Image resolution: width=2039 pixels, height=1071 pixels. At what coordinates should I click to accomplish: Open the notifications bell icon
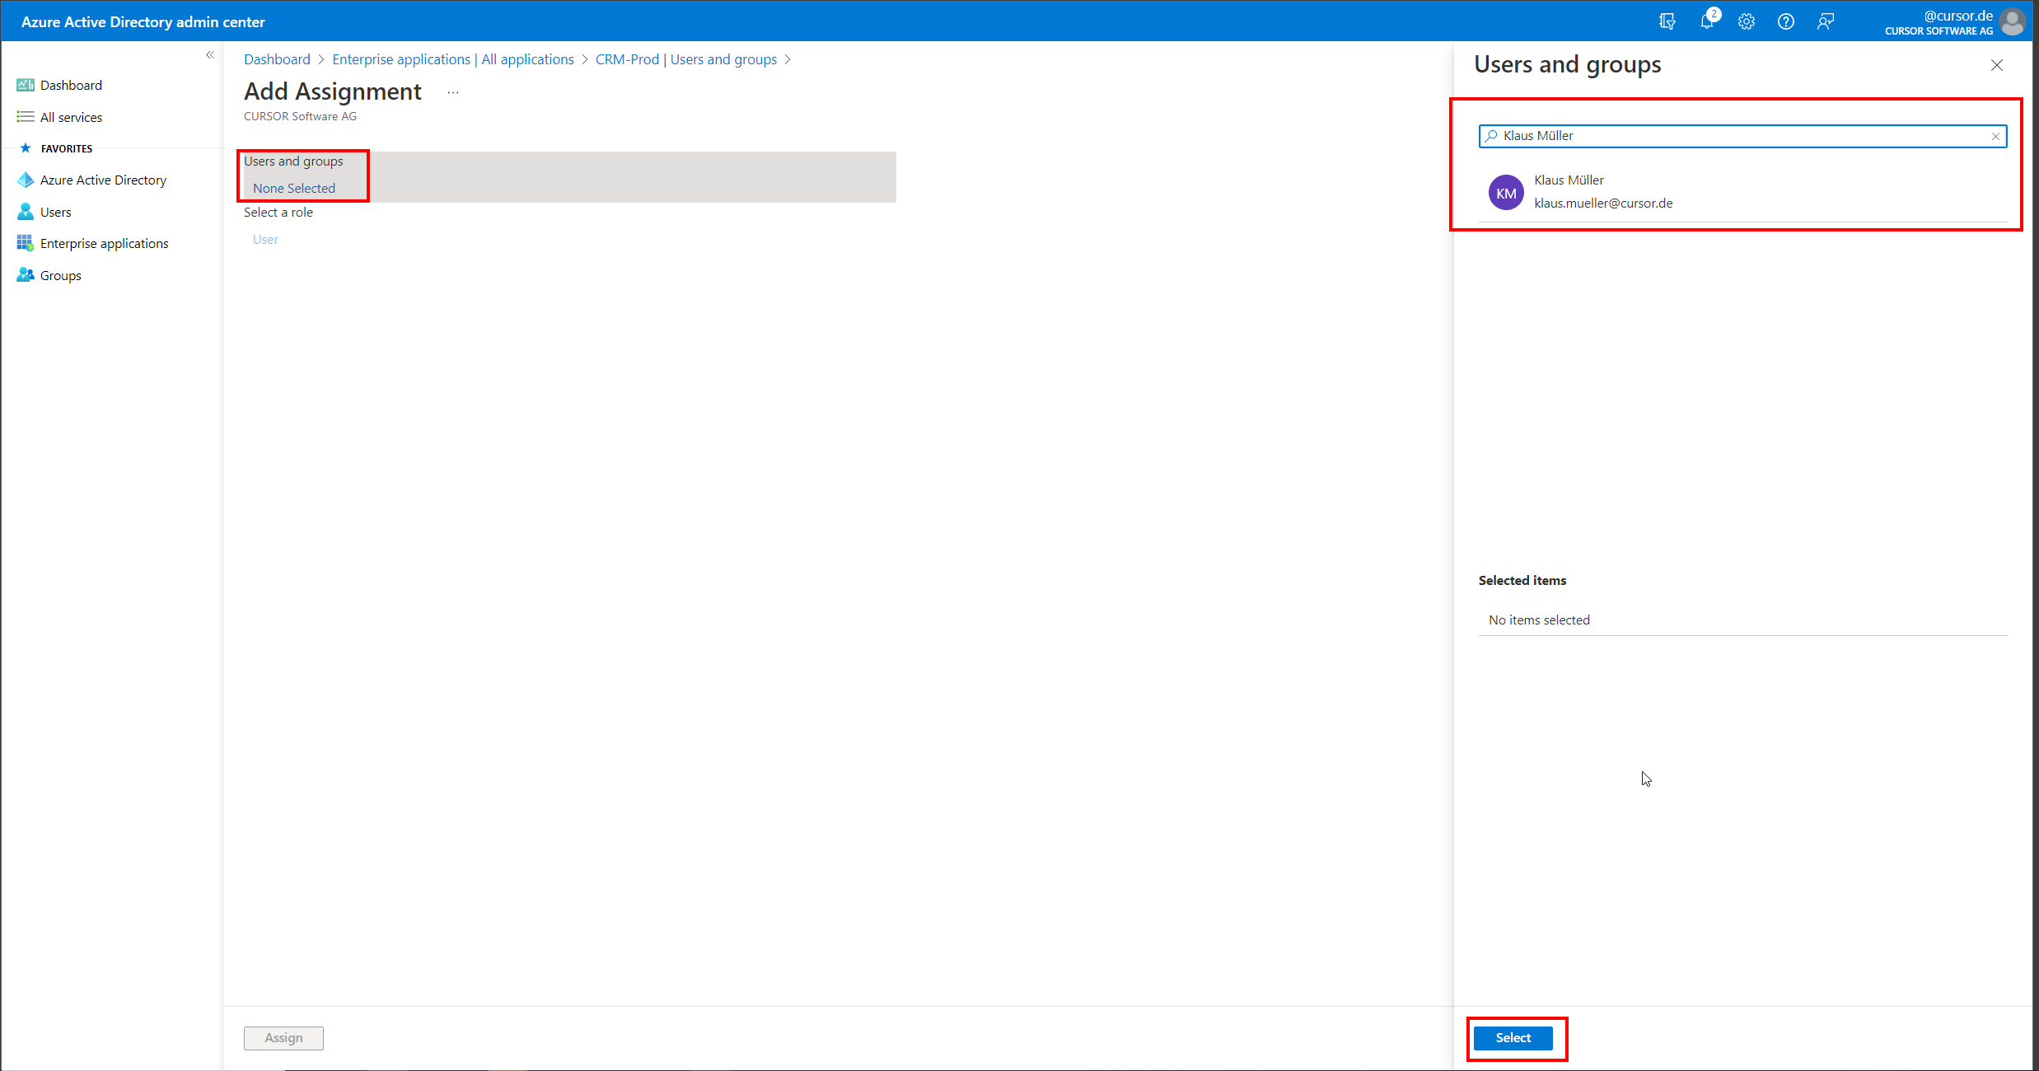point(1706,21)
